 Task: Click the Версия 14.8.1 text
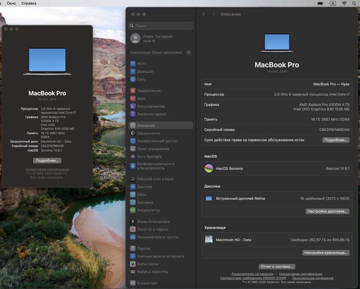point(338,168)
